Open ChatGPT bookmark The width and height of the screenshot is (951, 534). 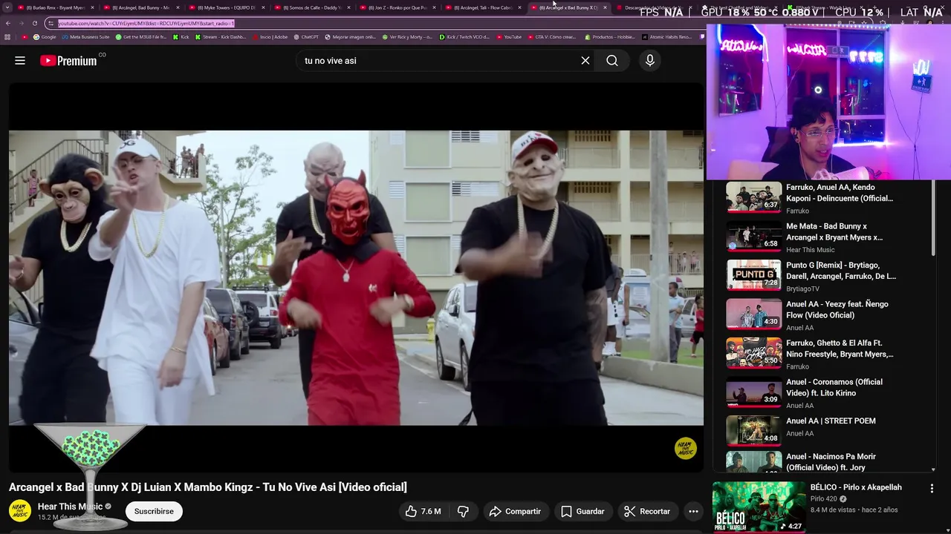pos(306,37)
